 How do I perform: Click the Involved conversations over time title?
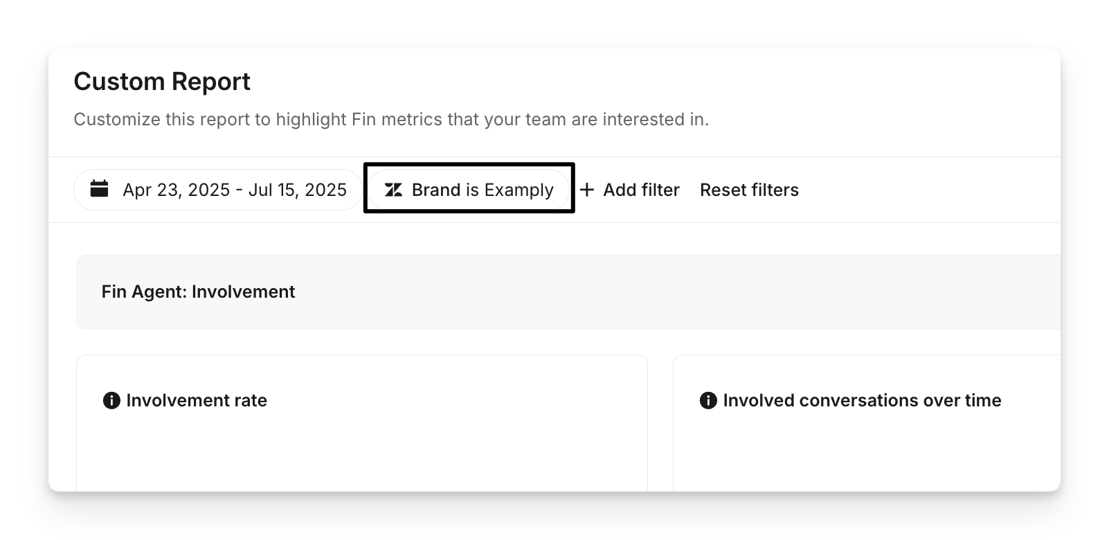point(862,400)
